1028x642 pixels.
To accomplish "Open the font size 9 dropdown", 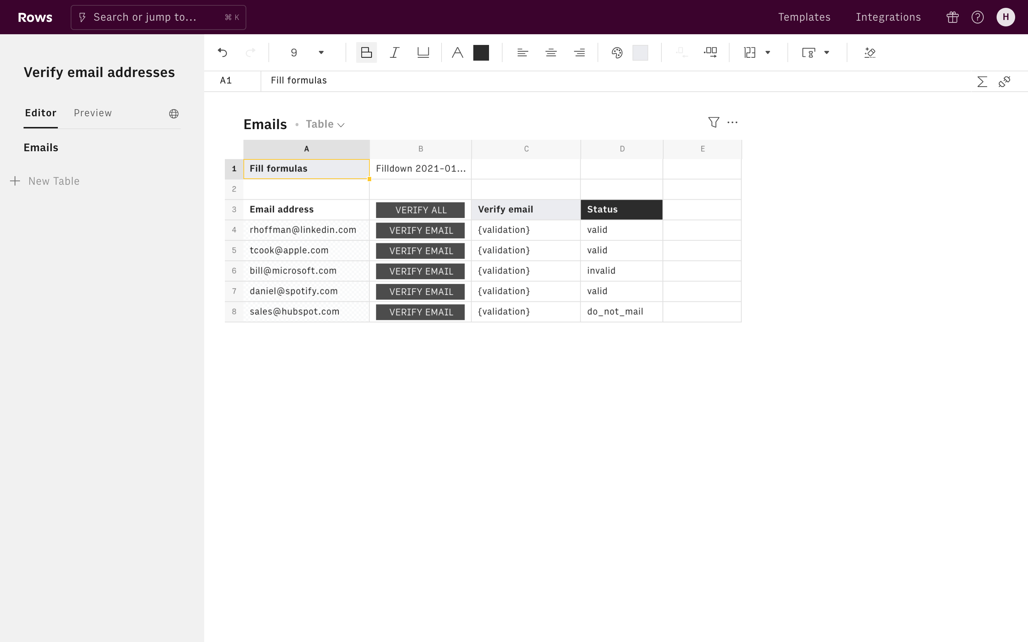I will click(x=321, y=53).
